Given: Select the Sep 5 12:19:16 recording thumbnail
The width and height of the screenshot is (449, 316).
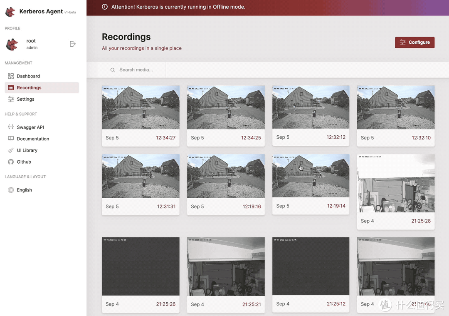Looking at the screenshot, I should point(226,176).
